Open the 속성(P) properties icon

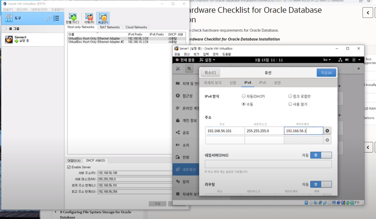pyautogui.click(x=103, y=17)
